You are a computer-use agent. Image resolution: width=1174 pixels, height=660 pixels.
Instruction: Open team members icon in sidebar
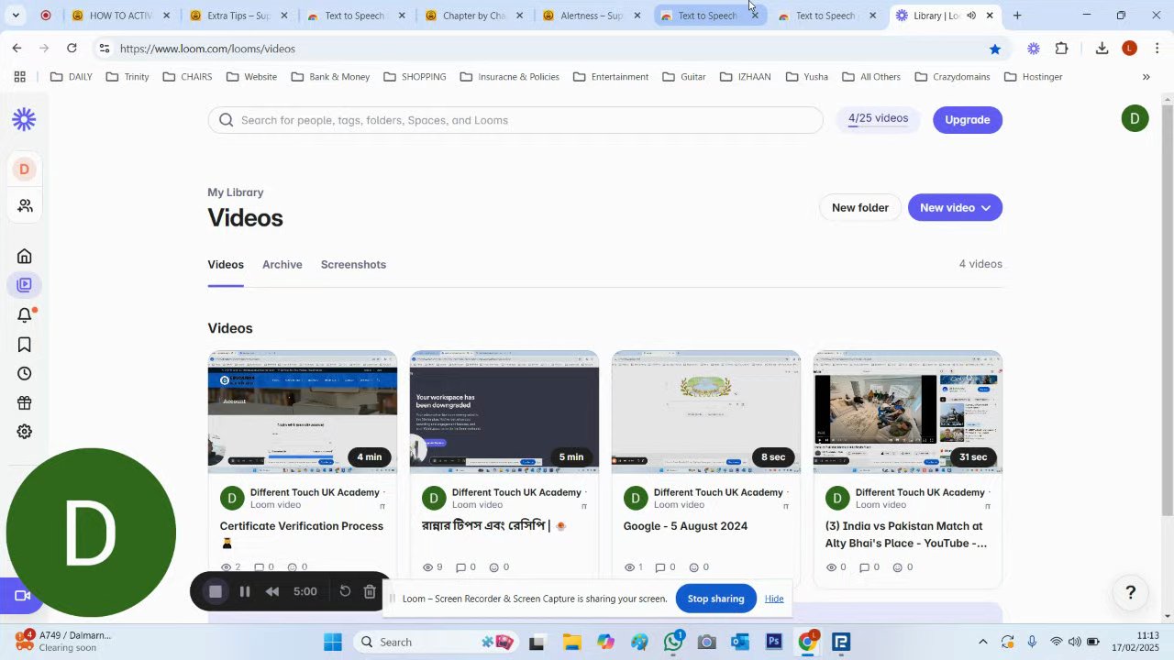tap(25, 206)
